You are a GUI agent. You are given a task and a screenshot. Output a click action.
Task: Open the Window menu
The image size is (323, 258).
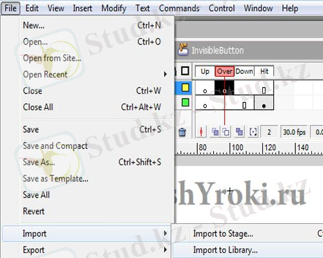pyautogui.click(x=258, y=8)
